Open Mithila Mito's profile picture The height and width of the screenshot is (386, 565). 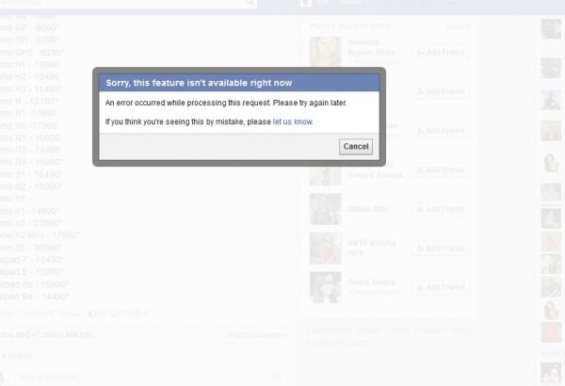click(326, 209)
